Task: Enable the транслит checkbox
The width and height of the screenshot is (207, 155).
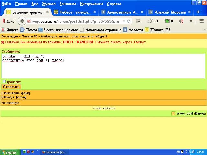Action: [x=4, y=82]
